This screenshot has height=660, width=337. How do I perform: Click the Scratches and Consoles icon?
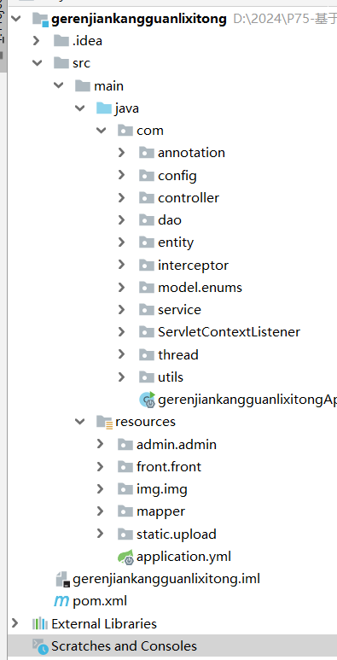click(40, 646)
